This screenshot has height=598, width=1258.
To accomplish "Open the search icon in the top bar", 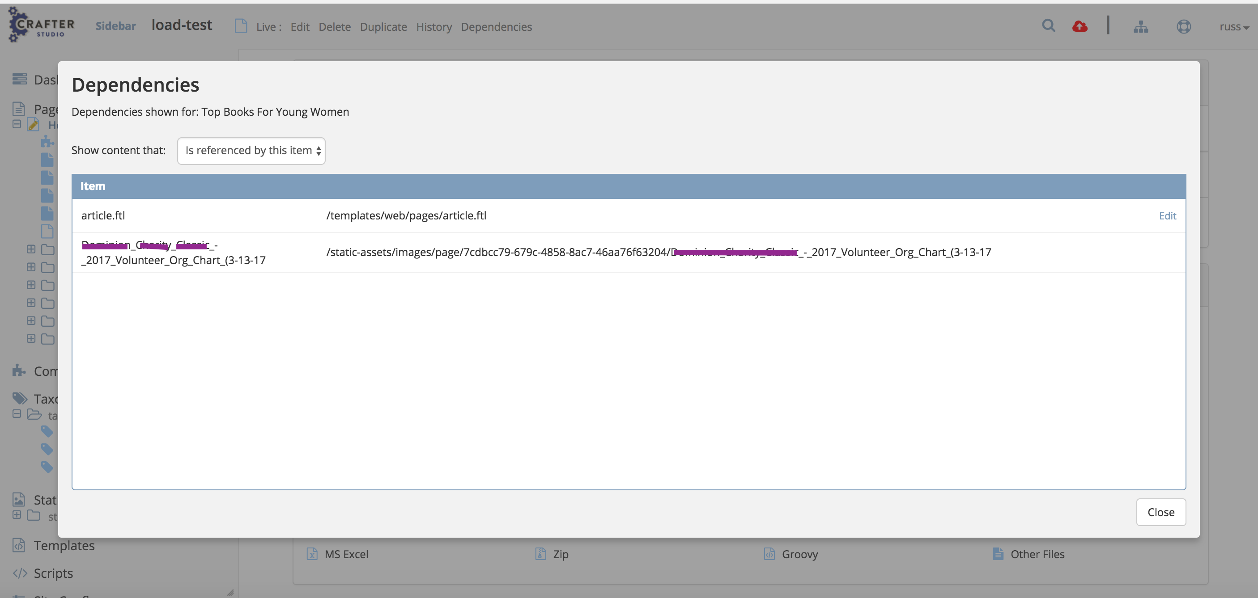I will point(1049,26).
